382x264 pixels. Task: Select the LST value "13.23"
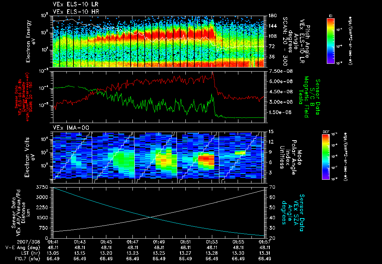click(132, 253)
